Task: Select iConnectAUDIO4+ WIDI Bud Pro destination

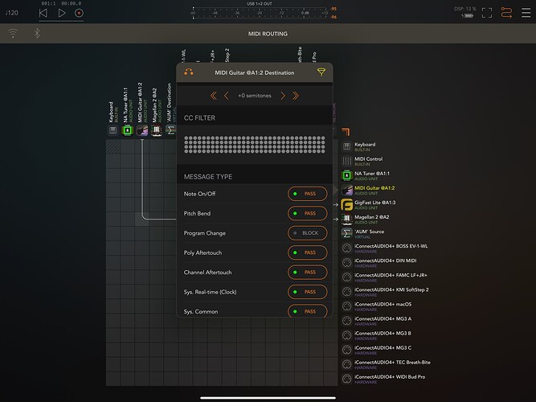Action: [x=383, y=379]
